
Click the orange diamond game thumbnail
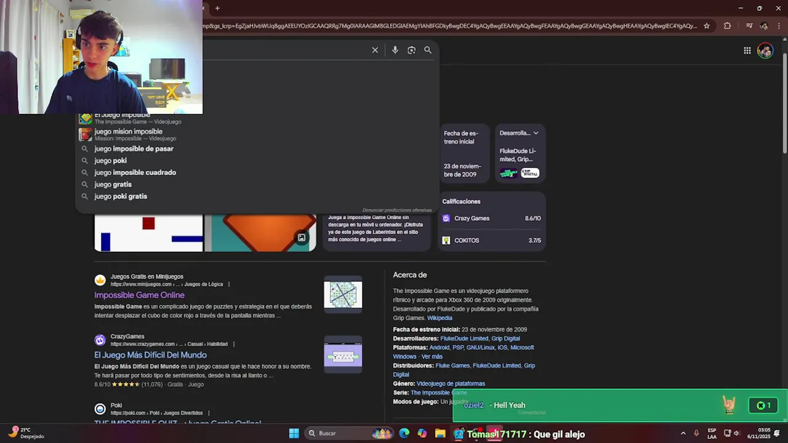coord(260,233)
